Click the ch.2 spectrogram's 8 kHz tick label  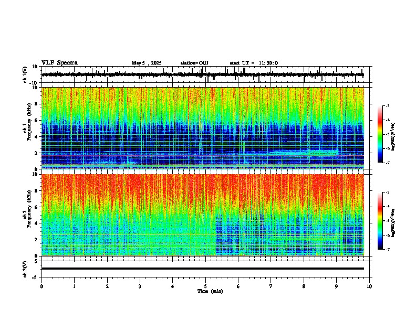pos(36,191)
